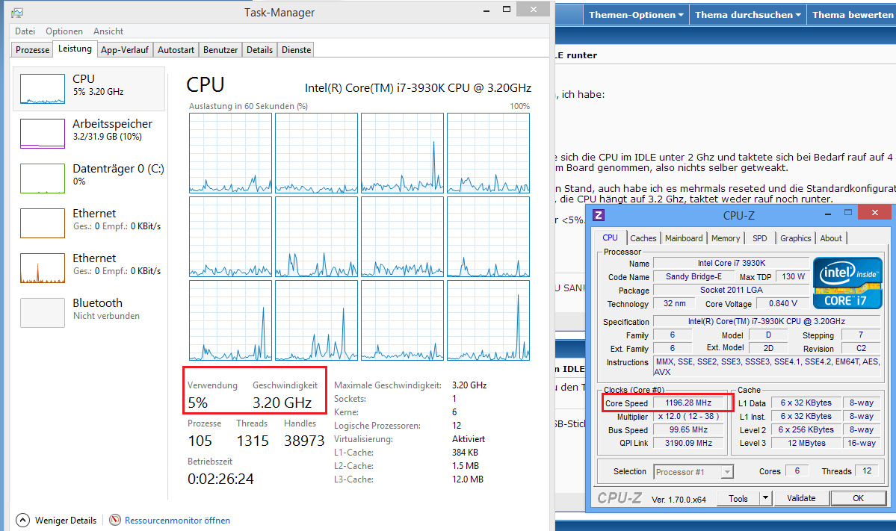Click the Core Voltage value 0.840 V
Image resolution: width=896 pixels, height=531 pixels.
click(782, 303)
